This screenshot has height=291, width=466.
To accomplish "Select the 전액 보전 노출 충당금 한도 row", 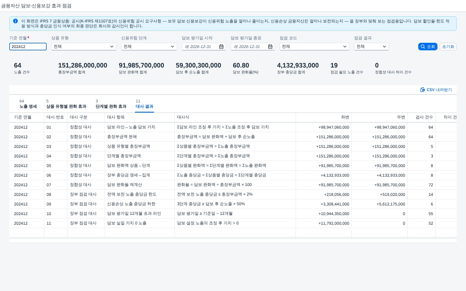I will [233, 194].
